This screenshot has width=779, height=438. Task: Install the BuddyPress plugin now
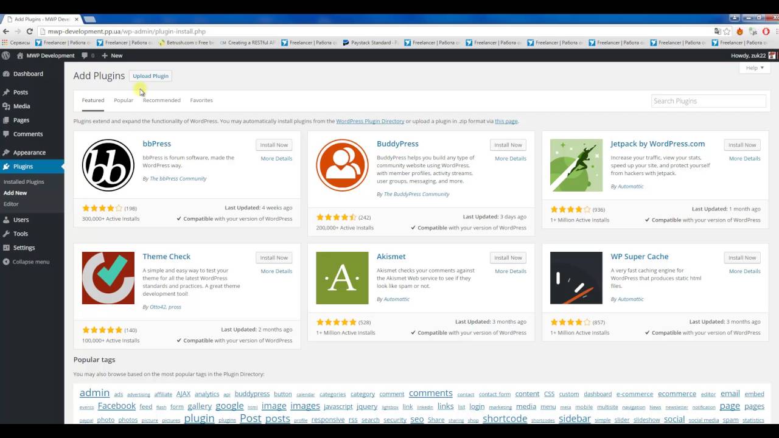508,145
